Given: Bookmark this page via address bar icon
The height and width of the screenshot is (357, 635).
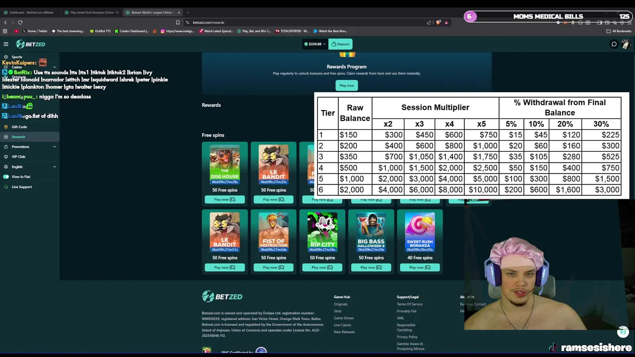Looking at the screenshot, I should 178,22.
